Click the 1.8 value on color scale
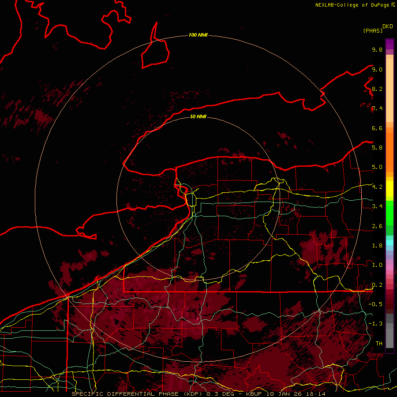The image size is (397, 397). click(377, 245)
